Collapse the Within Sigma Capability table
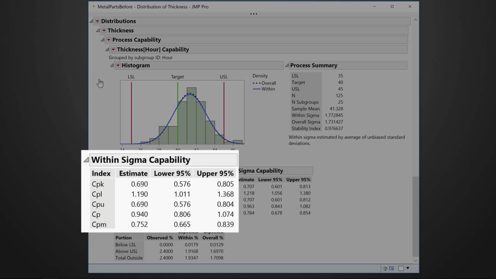Viewport: 496px width, 279px height. (x=86, y=160)
